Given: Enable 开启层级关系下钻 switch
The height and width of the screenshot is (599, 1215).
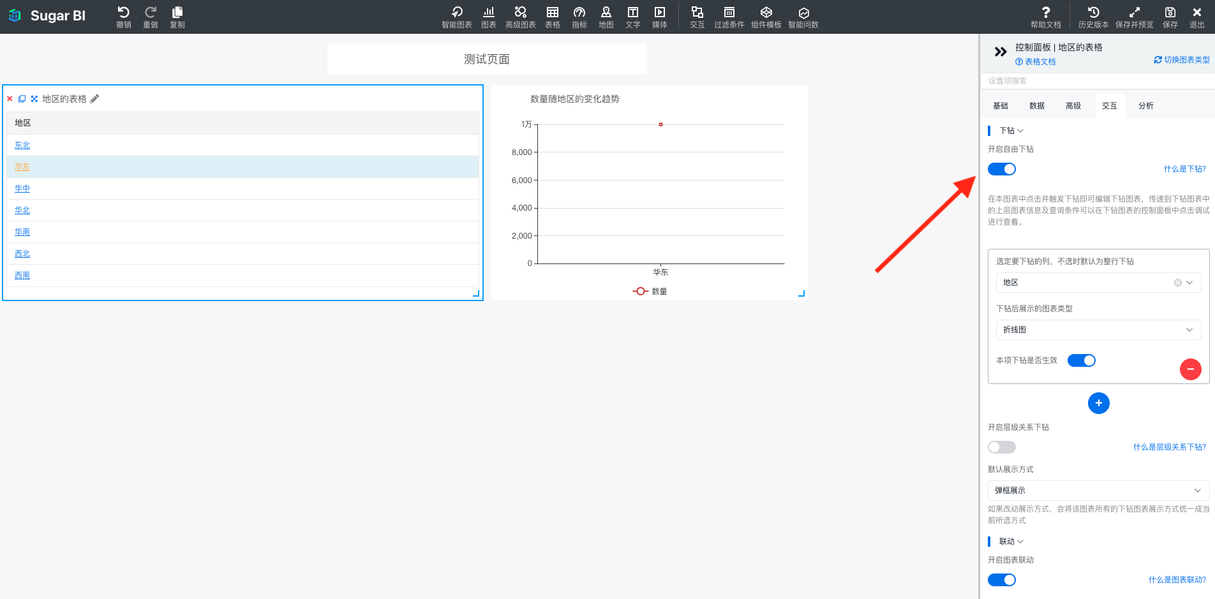Looking at the screenshot, I should (1002, 447).
